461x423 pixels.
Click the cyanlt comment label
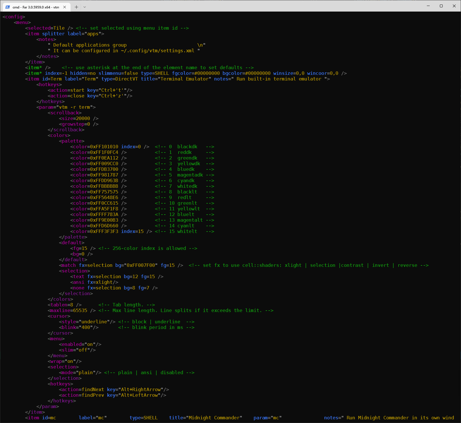pyautogui.click(x=186, y=226)
